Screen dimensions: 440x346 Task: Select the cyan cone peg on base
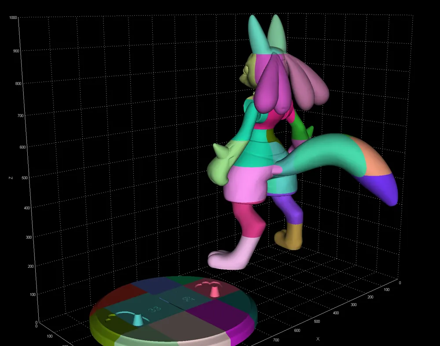(x=137, y=320)
